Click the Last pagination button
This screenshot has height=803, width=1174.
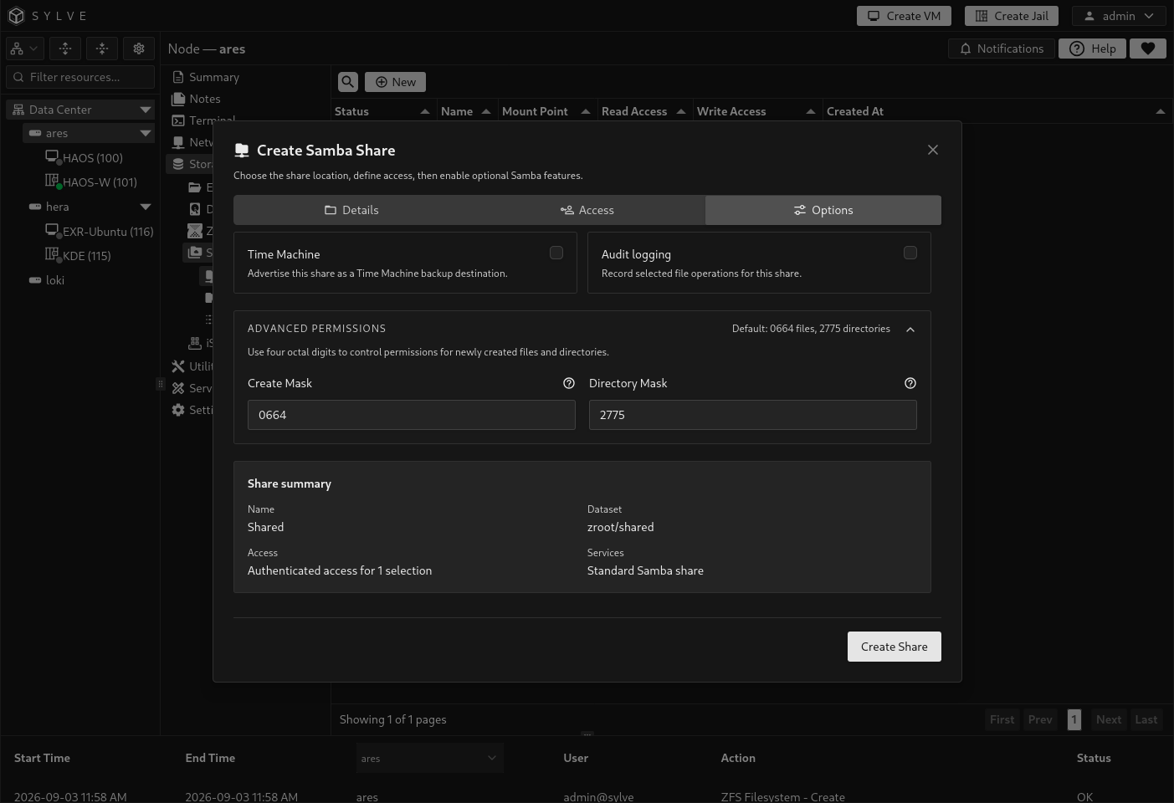[x=1146, y=719]
